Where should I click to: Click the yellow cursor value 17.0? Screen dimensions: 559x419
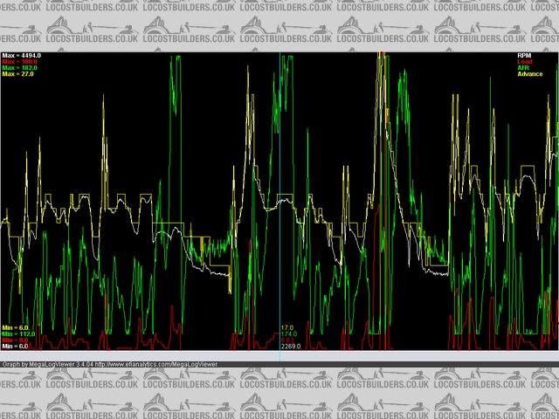(286, 327)
